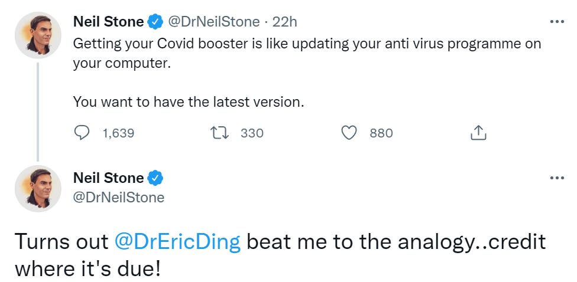Open more options on second tweet

point(557,178)
